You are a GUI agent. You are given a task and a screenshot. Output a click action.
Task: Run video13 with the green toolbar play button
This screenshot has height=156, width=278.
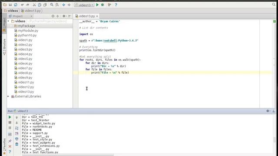click(x=97, y=5)
